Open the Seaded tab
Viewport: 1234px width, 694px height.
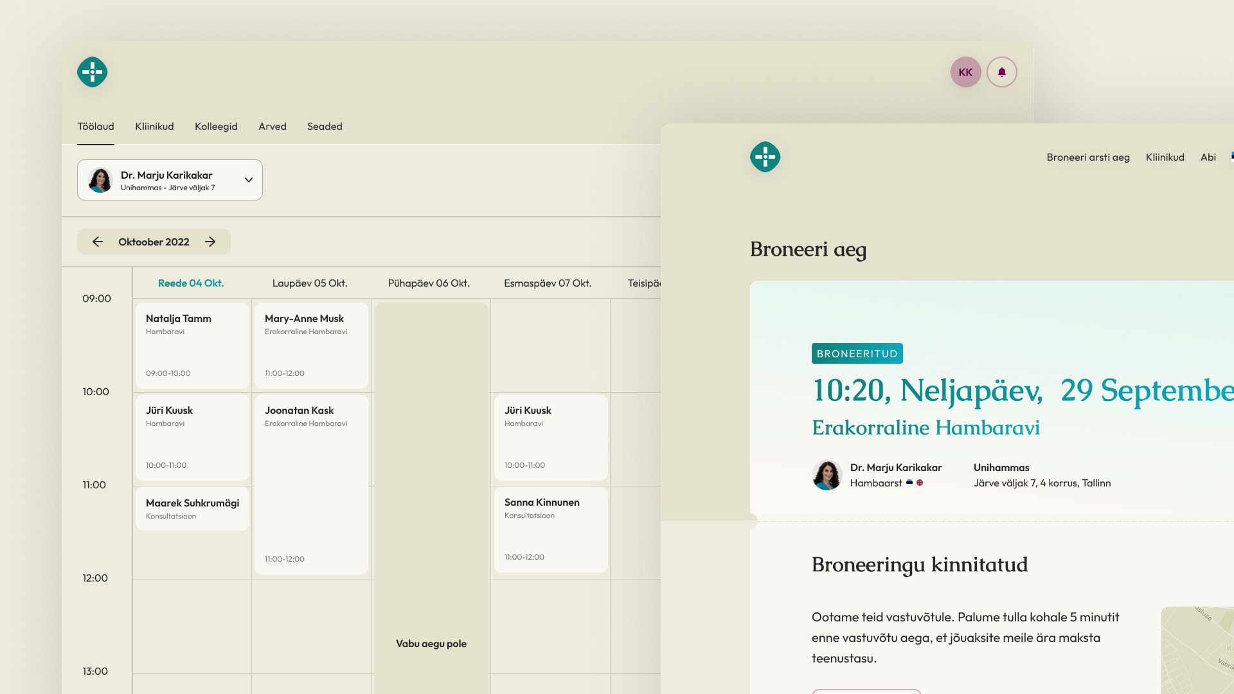(x=325, y=127)
